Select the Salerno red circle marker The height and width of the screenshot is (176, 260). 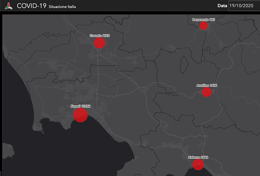(x=198, y=164)
